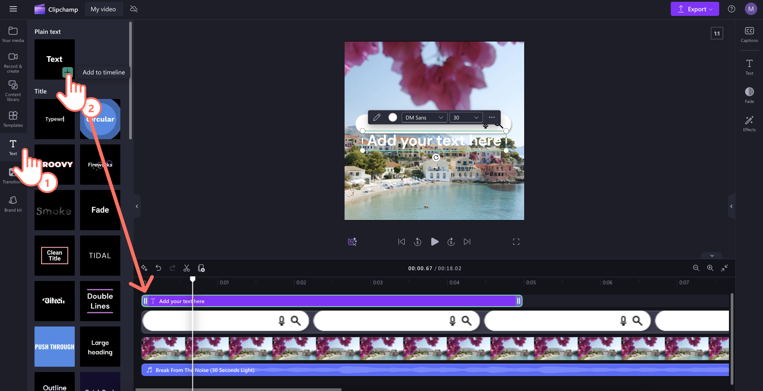Choose the Large heading style

coord(100,346)
